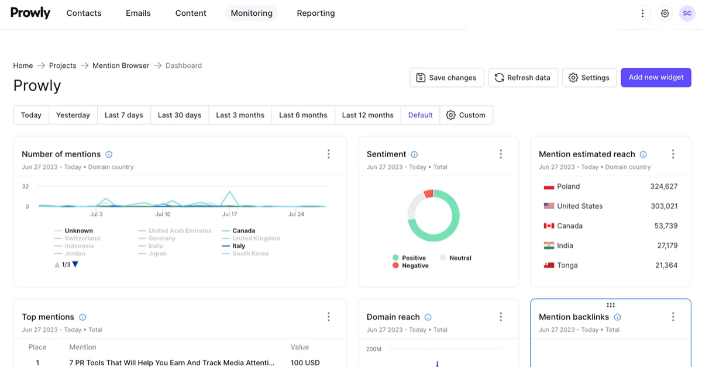Click the Jul 17 spike in mentions chart
Viewport: 702px width, 367px height.
(230, 198)
